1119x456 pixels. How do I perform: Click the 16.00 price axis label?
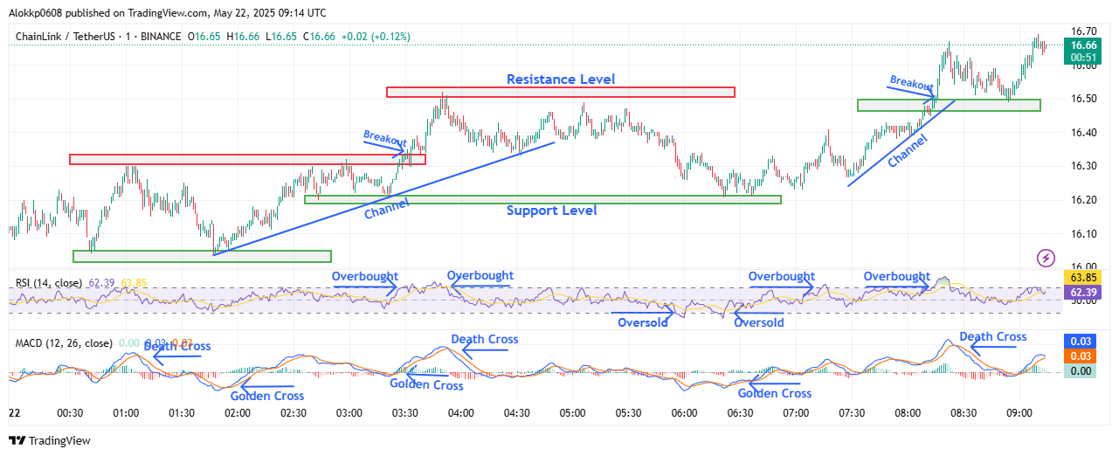click(x=1084, y=267)
